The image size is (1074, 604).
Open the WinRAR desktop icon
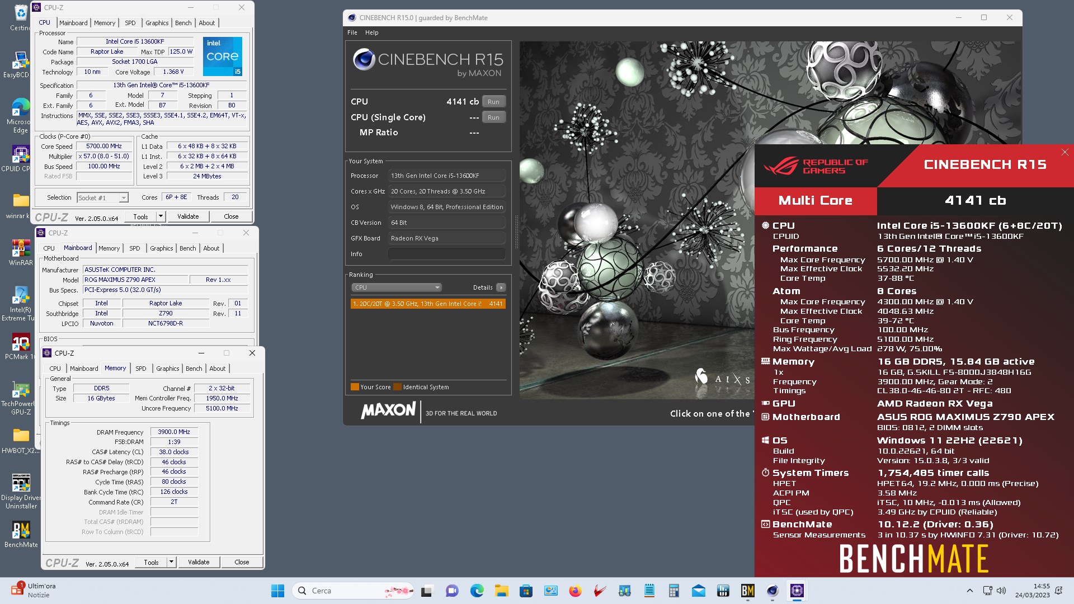point(20,252)
